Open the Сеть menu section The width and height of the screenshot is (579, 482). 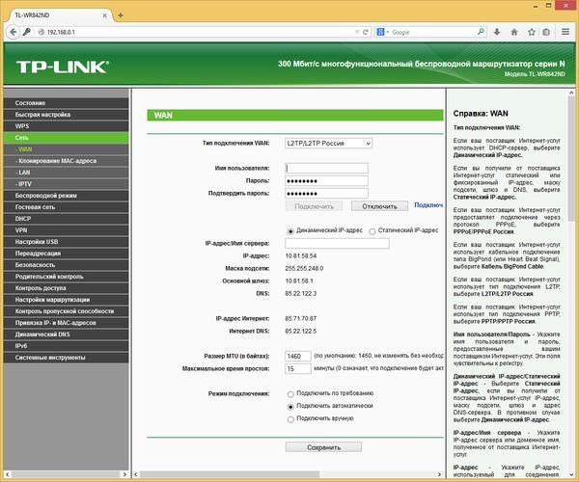pyautogui.click(x=67, y=138)
